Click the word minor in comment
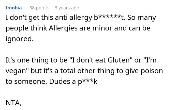Image resolution: width=178 pixels, height=110 pixels. tap(102, 28)
